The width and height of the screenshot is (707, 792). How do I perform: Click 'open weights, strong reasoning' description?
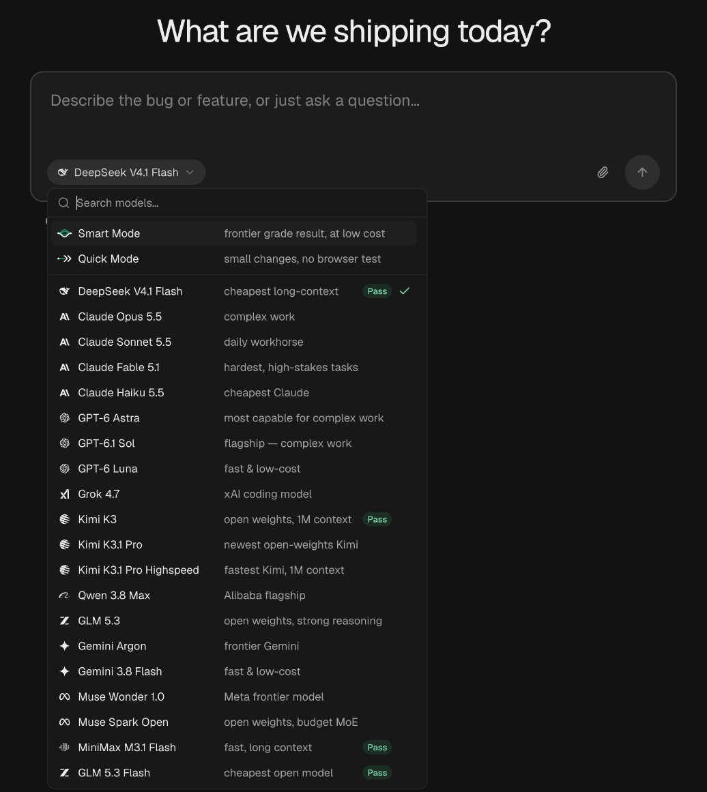click(x=303, y=621)
